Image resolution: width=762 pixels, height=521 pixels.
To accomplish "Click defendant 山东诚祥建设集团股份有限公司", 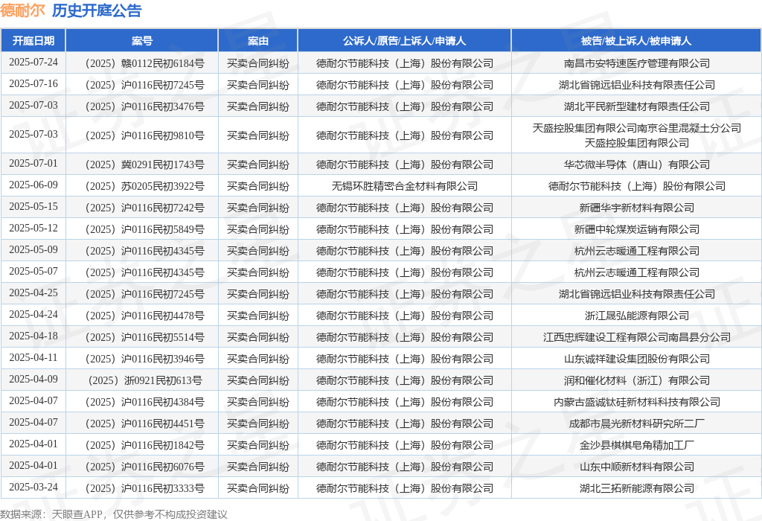I will 637,359.
